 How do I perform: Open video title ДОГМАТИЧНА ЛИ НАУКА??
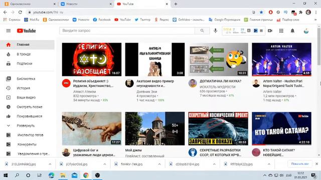point(221,81)
